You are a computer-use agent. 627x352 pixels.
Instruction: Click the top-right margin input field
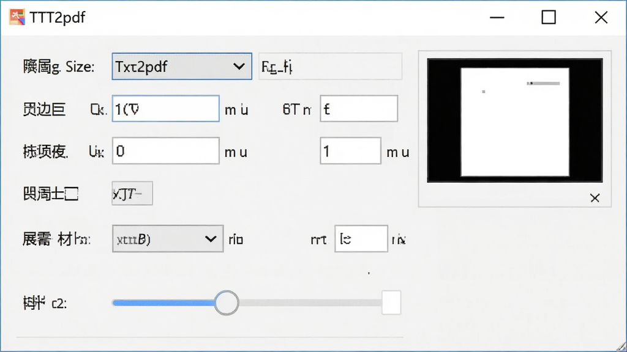point(359,109)
